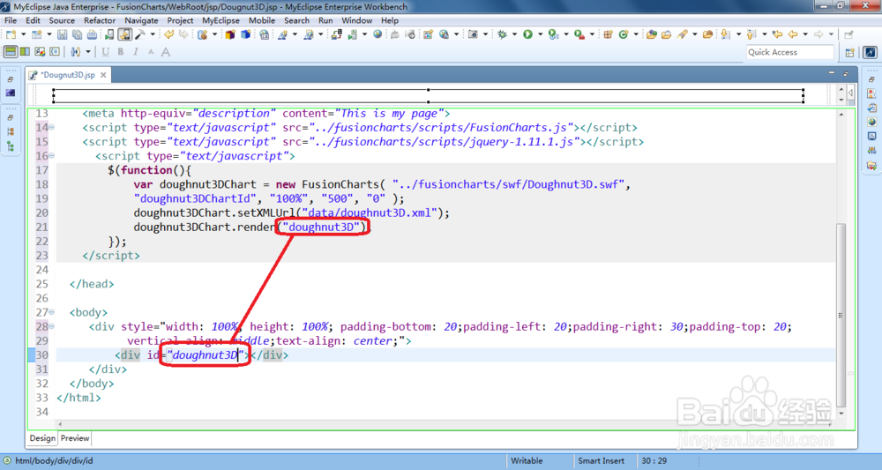Click the Last Edit Location arrow icon
Viewport: 882px width, 470px height.
[x=777, y=35]
